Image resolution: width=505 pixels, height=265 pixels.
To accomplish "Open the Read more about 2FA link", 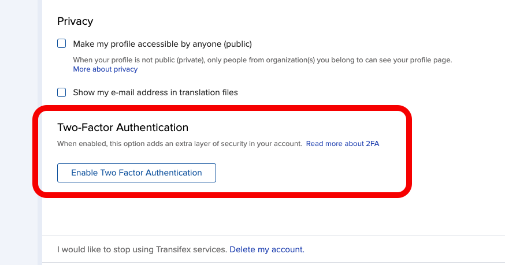I will (343, 144).
